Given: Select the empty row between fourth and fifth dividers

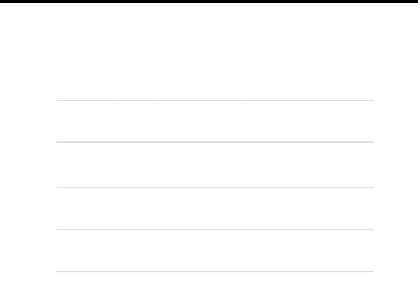Looking at the screenshot, I should pyautogui.click(x=215, y=251).
